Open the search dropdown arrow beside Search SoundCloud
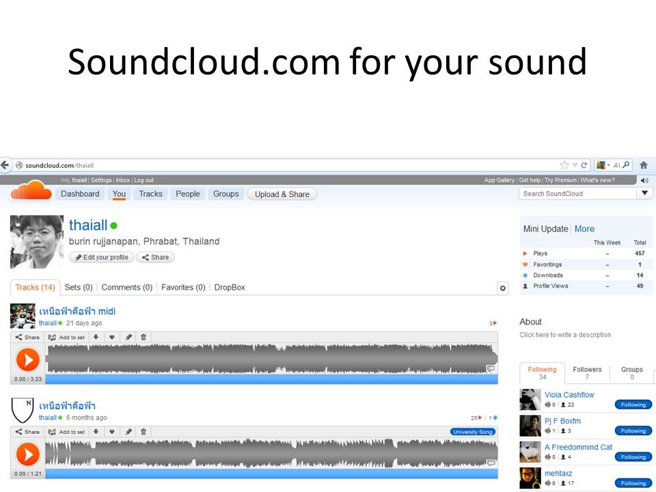 point(644,193)
